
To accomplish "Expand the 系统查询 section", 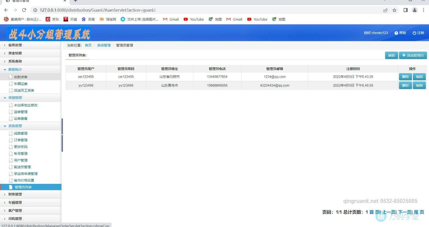I will point(31,61).
